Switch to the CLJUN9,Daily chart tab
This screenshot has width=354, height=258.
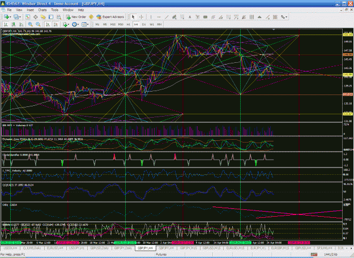(x=32, y=248)
